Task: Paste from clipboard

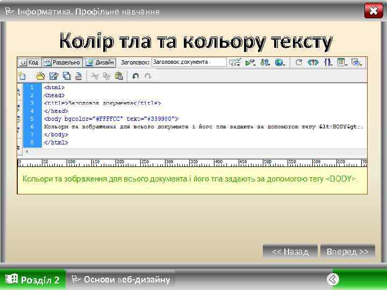Action: 119,76
